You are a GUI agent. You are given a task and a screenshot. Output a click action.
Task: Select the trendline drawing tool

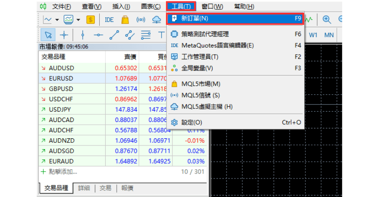(x=114, y=34)
